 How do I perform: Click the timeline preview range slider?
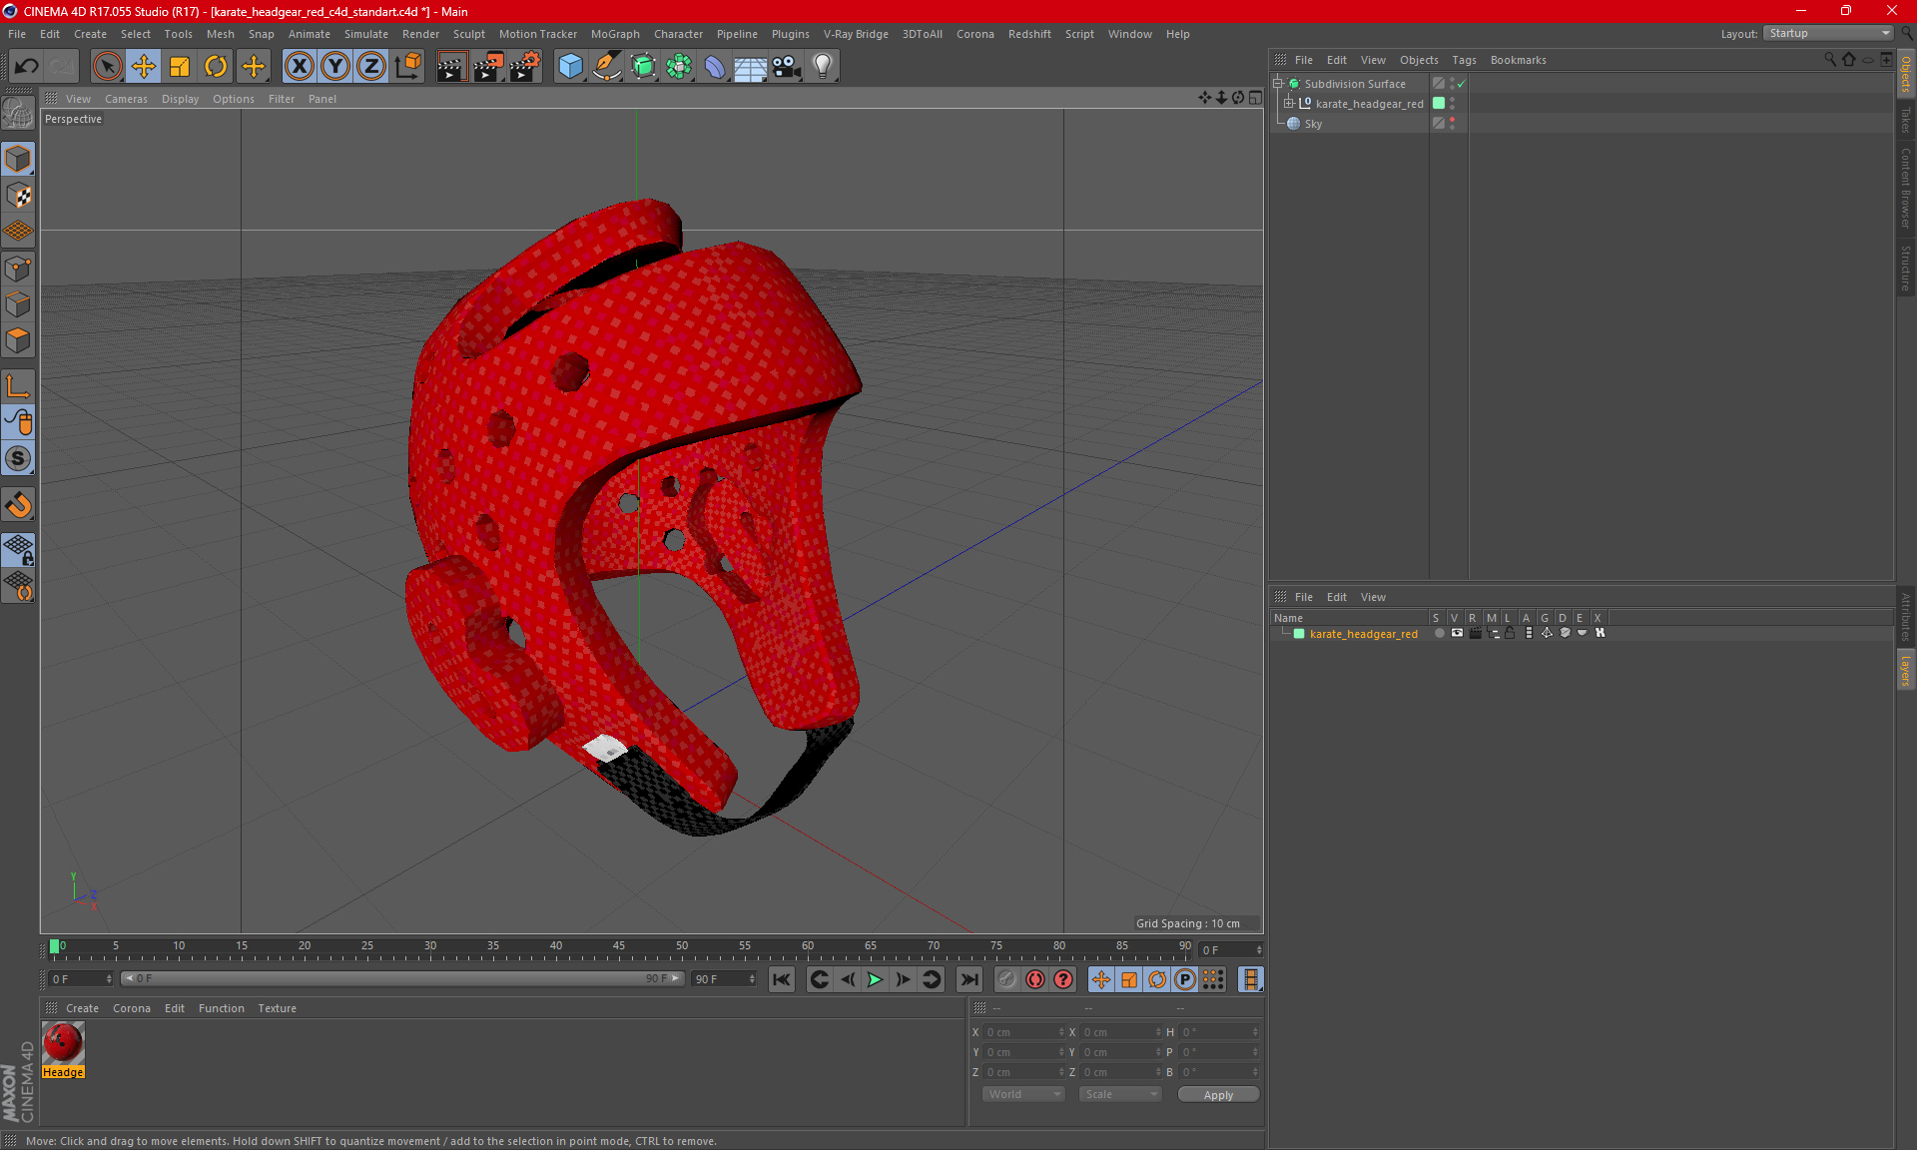pos(402,978)
